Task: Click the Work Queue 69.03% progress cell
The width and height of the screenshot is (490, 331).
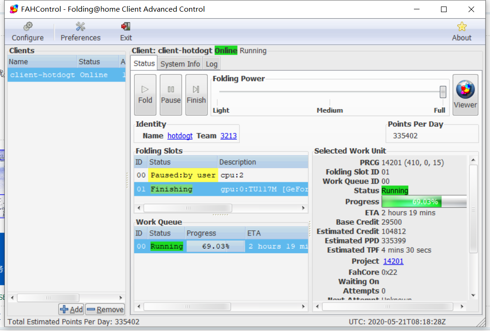Action: coord(215,246)
